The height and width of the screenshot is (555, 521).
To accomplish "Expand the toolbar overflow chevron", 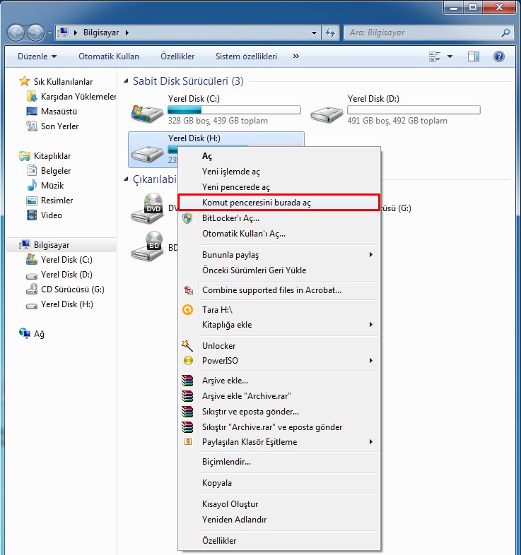I will click(295, 56).
